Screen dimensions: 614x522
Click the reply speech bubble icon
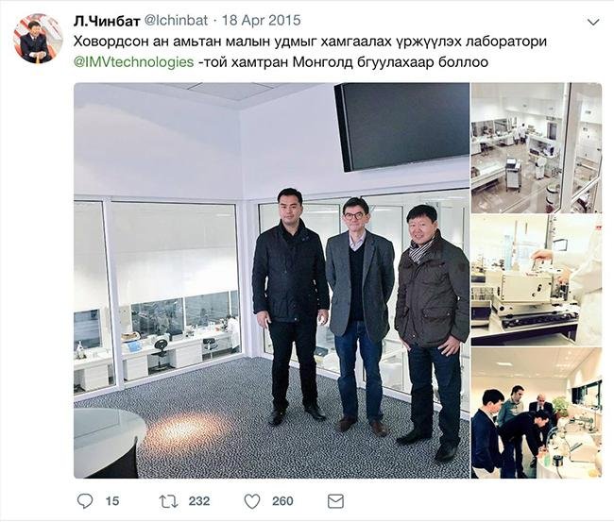(85, 501)
